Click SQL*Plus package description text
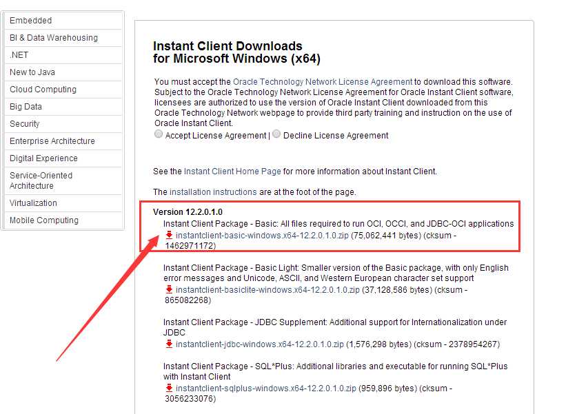This screenshot has width=577, height=414. (x=335, y=371)
